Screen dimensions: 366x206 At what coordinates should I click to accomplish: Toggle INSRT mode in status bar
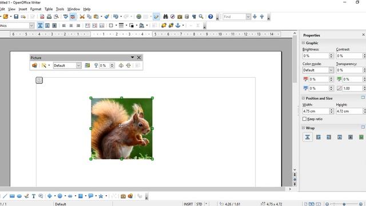click(x=188, y=204)
